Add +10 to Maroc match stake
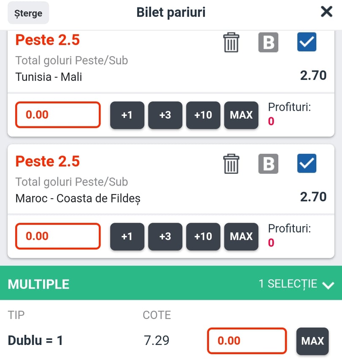 click(x=203, y=237)
